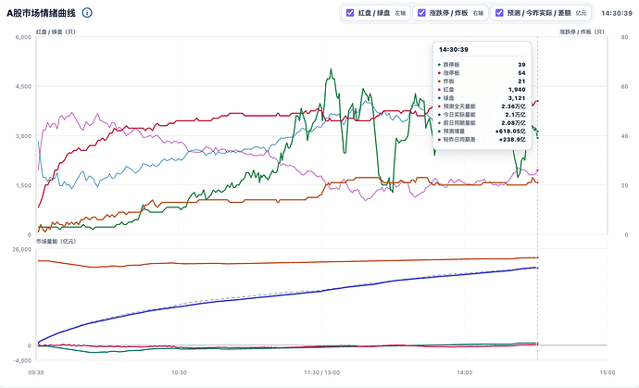Viewport: 639px width, 388px height.
Task: Click the 6,000 left axis label
Action: coord(23,37)
